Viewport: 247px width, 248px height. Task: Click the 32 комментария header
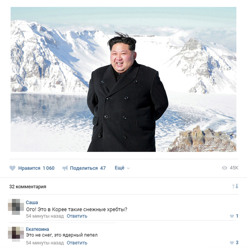[x=28, y=187]
